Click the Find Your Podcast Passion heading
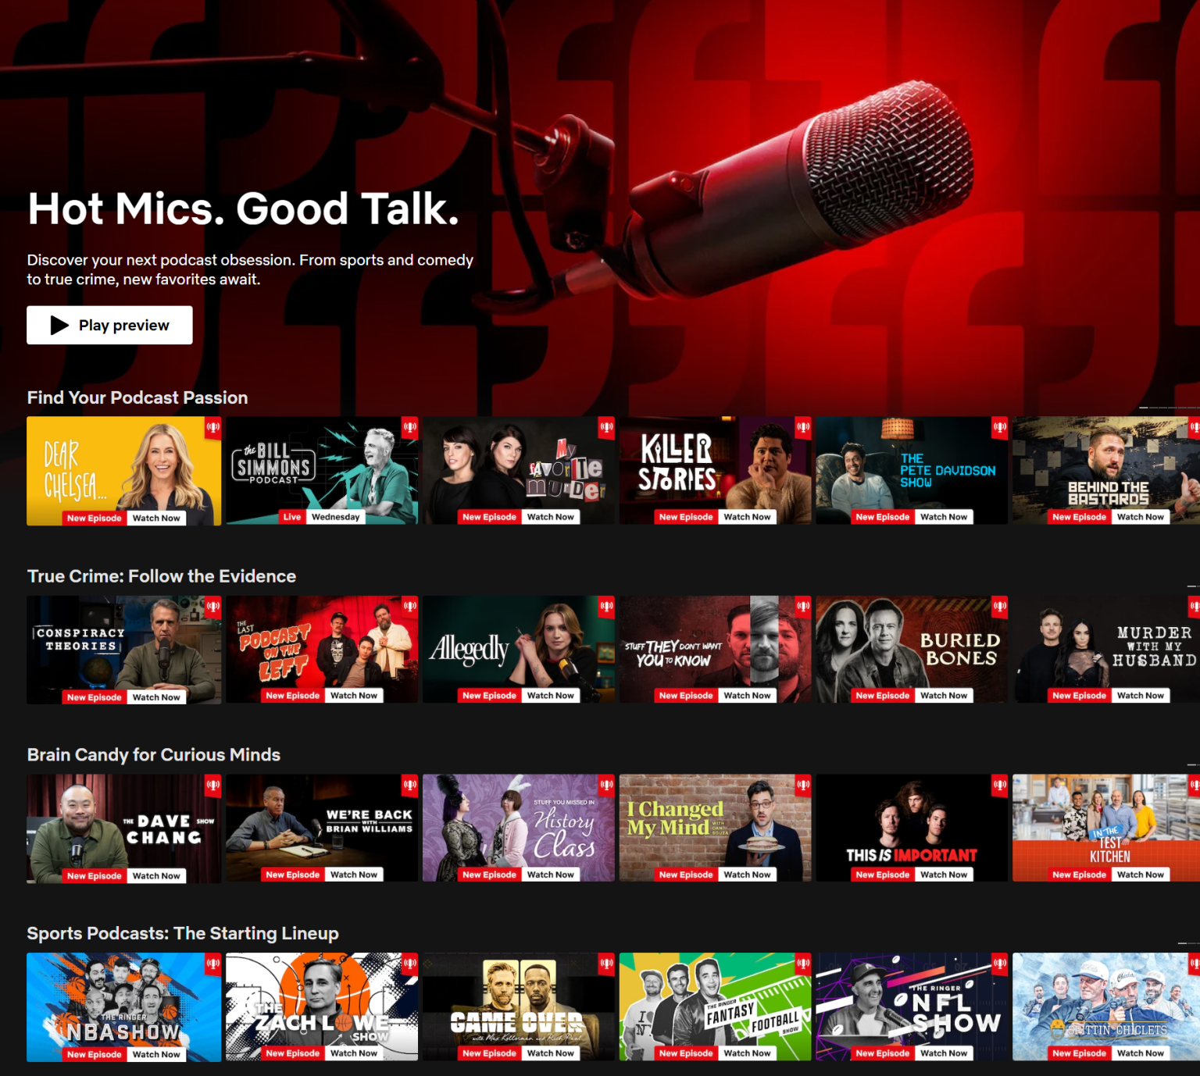1200x1076 pixels. click(x=137, y=397)
